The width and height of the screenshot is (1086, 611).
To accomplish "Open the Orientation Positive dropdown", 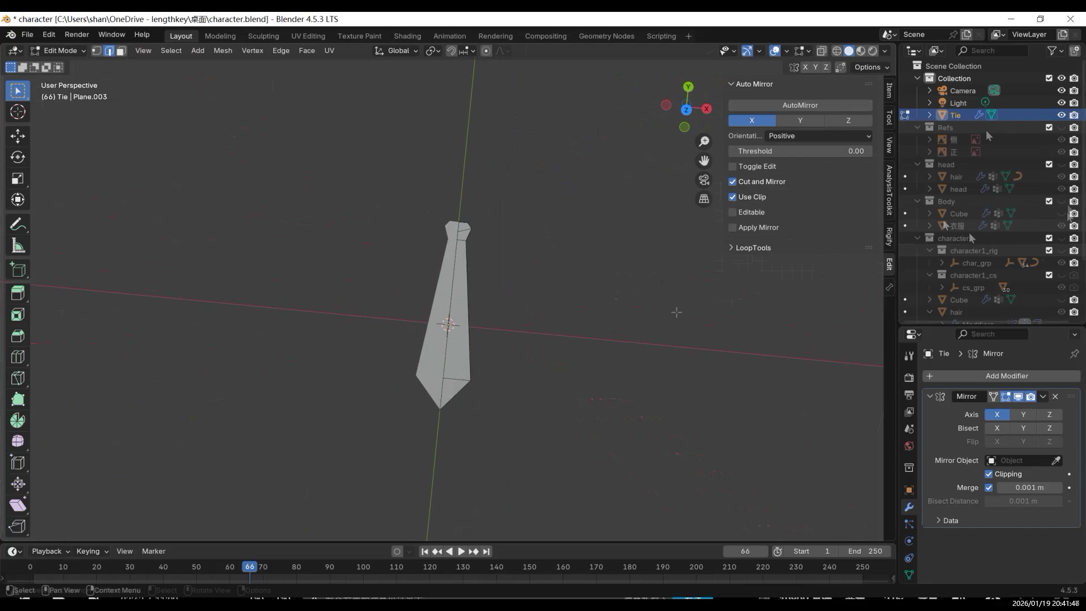I will pos(818,136).
